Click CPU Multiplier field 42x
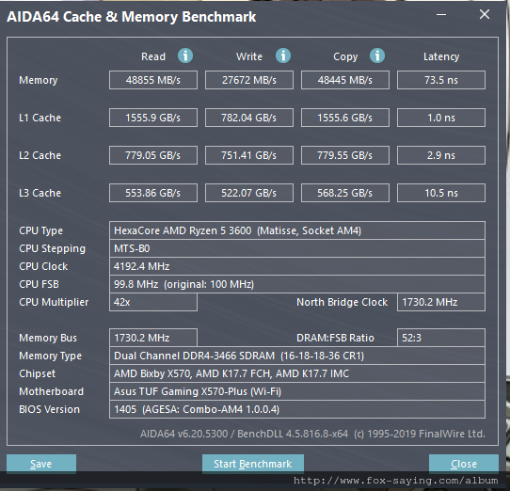 [153, 302]
